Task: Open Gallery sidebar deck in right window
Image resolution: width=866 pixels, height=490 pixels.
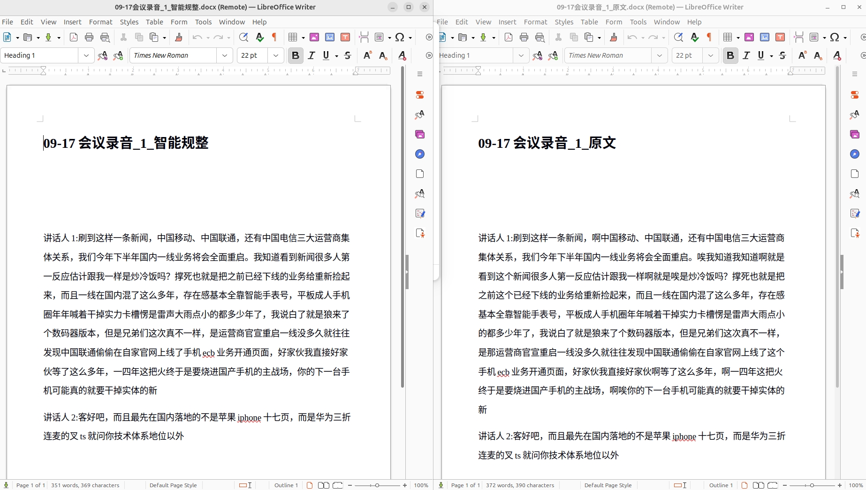Action: (855, 135)
